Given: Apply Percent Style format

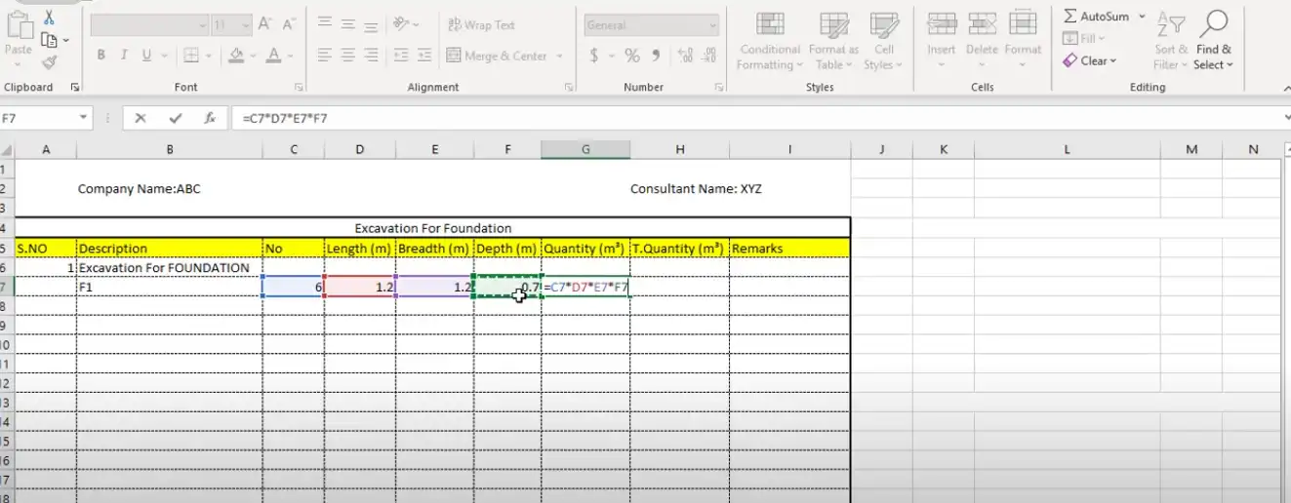Looking at the screenshot, I should coord(632,56).
